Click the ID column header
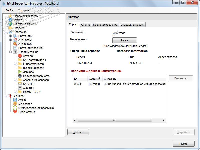 point(80,79)
